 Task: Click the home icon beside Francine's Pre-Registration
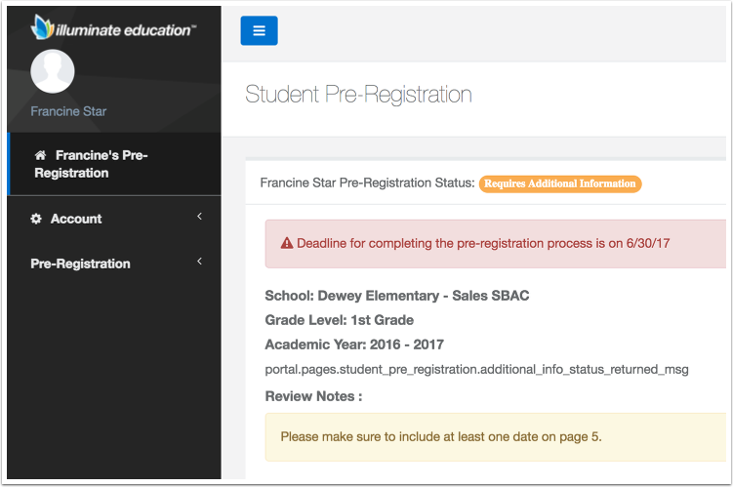(41, 155)
